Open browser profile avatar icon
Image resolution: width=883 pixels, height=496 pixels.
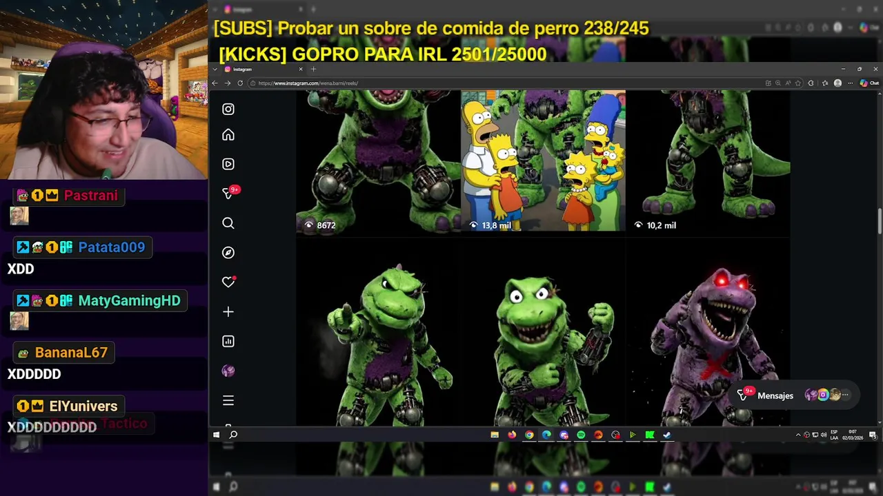[x=837, y=83]
